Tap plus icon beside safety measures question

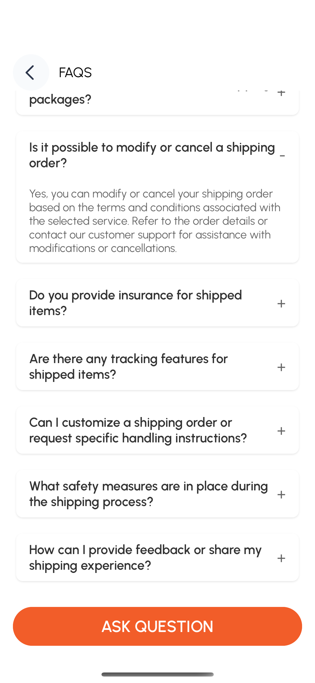[281, 494]
